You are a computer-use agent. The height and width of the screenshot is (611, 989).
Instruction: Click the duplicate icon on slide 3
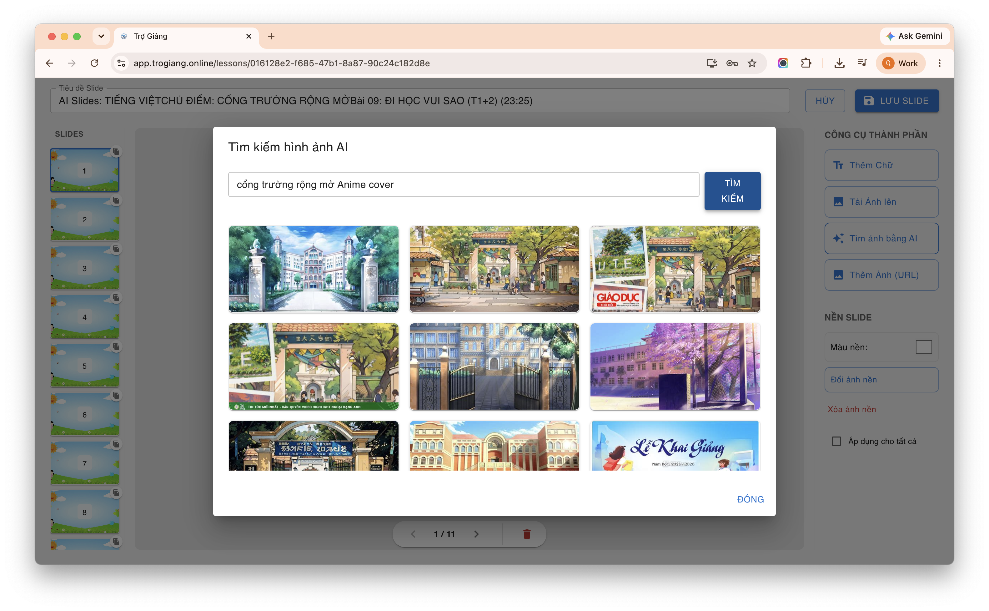pos(116,249)
